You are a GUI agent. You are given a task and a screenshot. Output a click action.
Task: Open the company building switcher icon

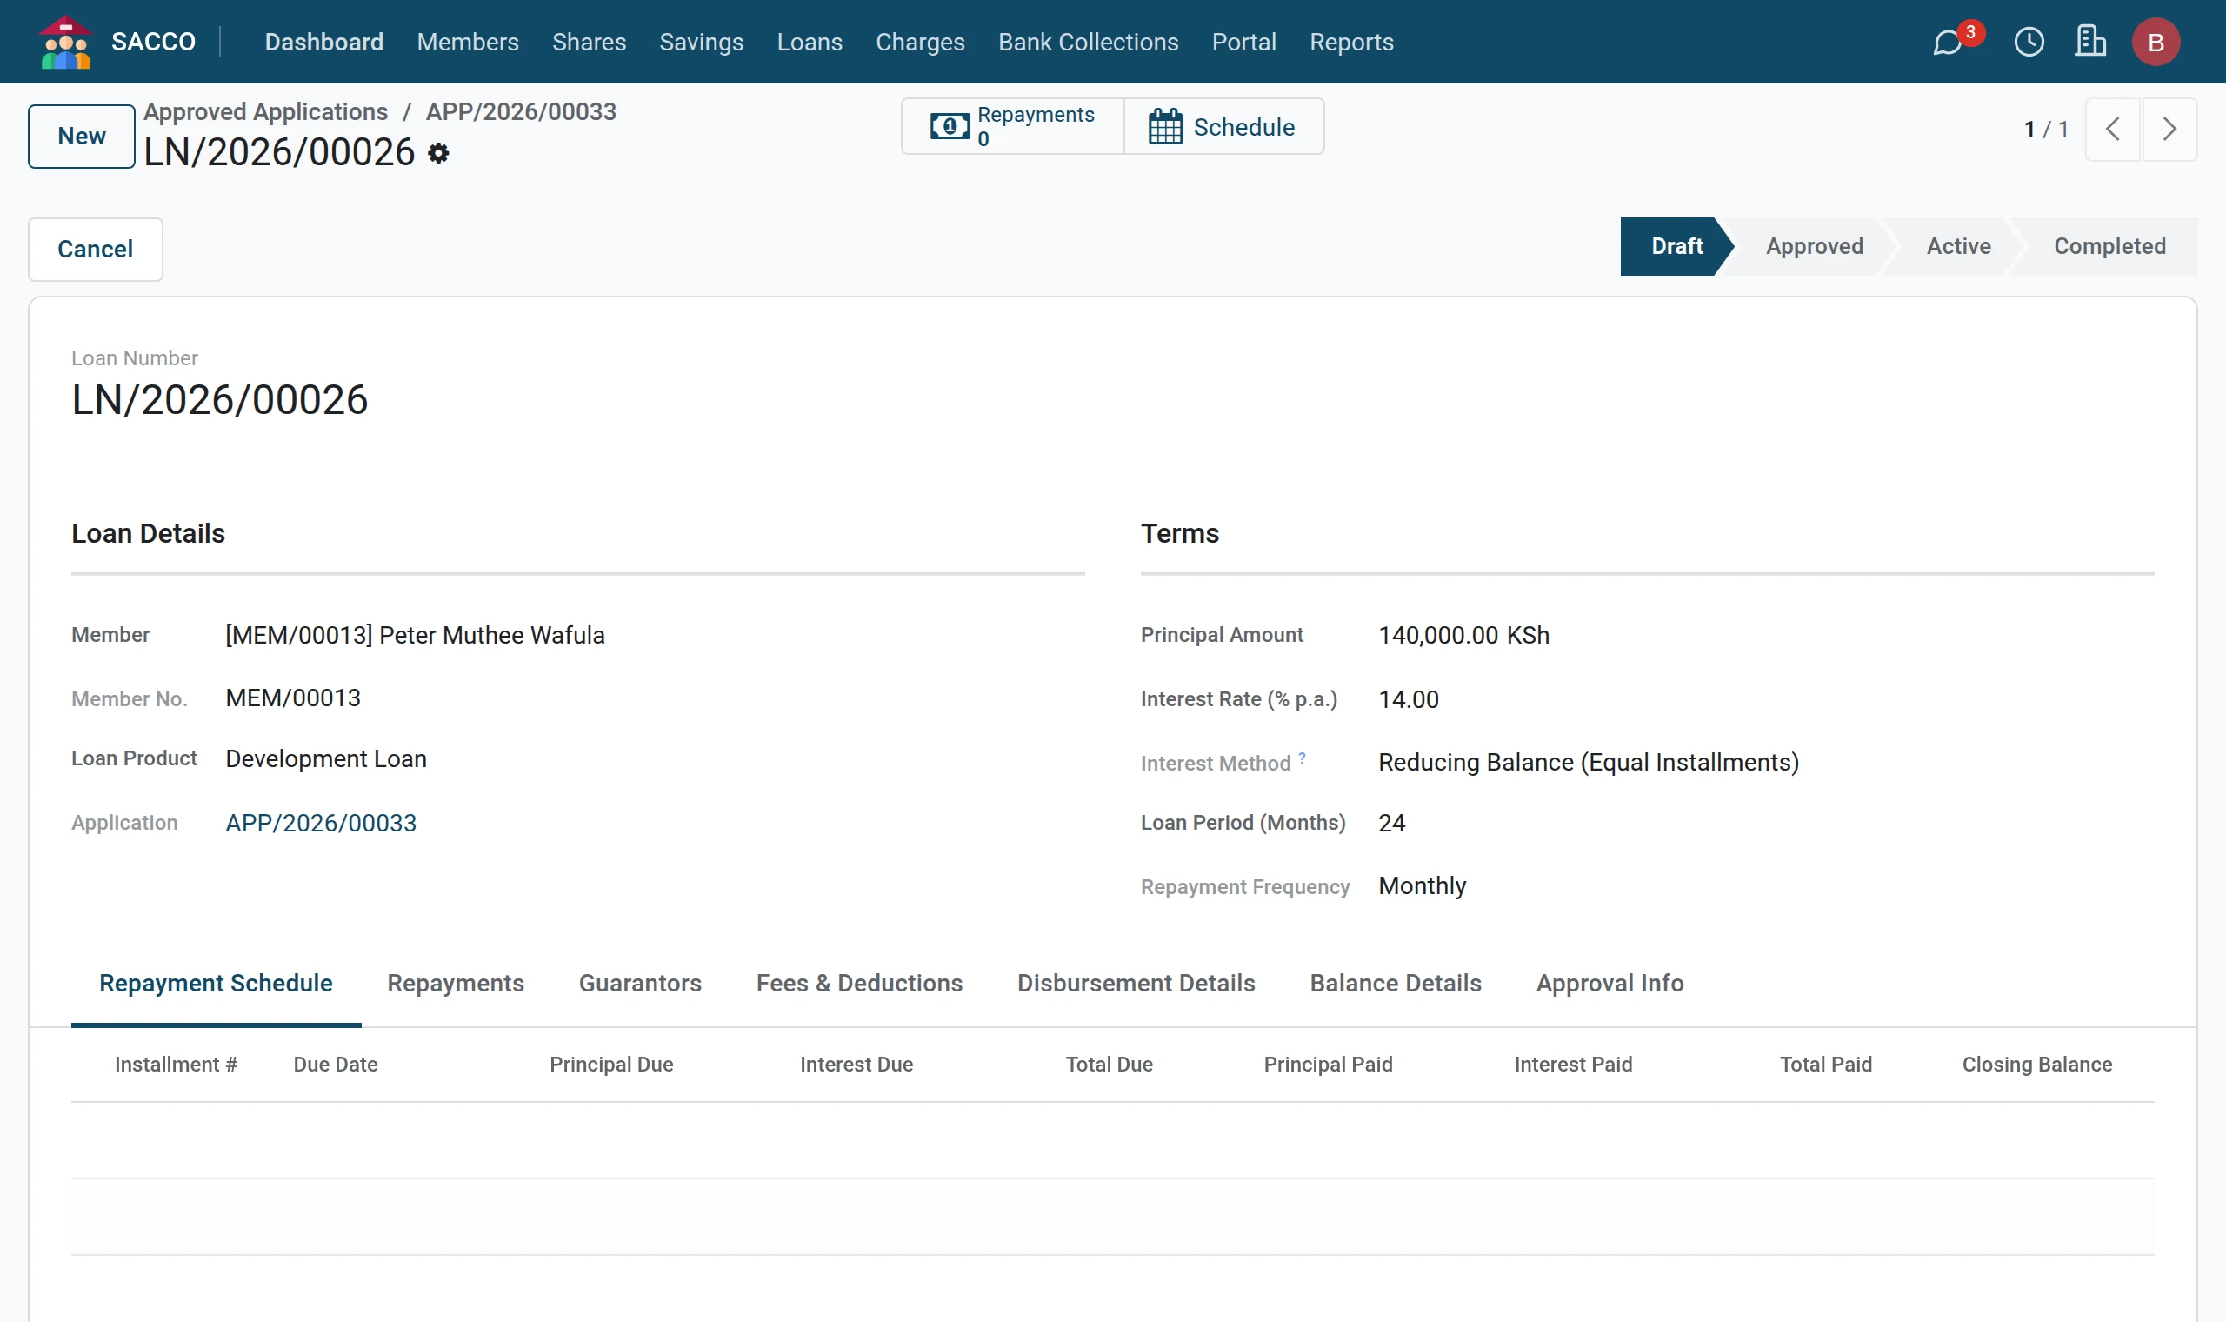[2089, 42]
